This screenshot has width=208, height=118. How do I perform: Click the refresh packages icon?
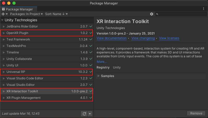[84, 114]
